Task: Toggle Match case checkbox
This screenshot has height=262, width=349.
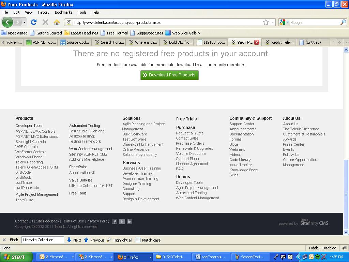Action: point(138,240)
